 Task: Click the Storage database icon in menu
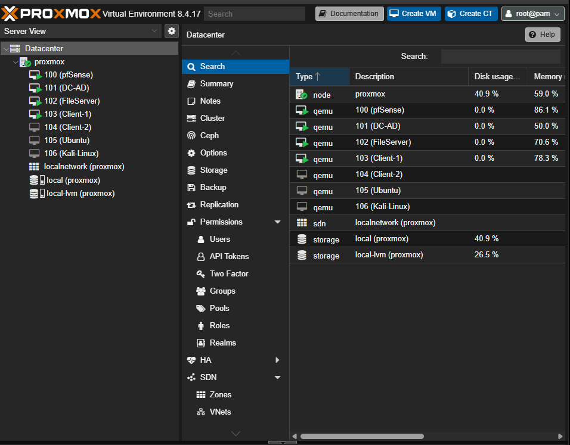(191, 170)
